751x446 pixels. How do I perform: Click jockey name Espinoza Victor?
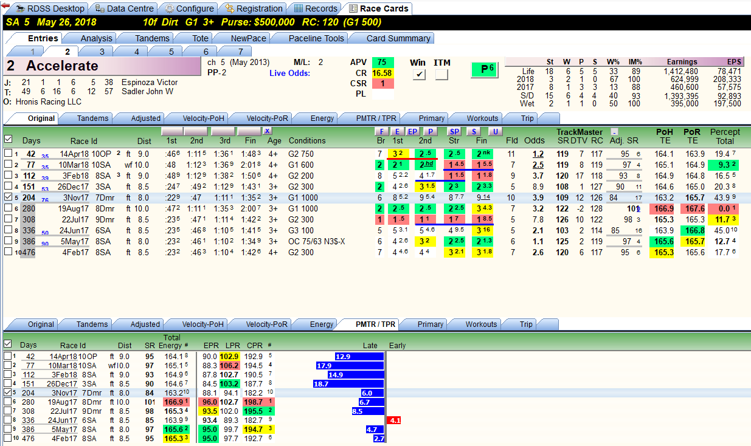(150, 83)
